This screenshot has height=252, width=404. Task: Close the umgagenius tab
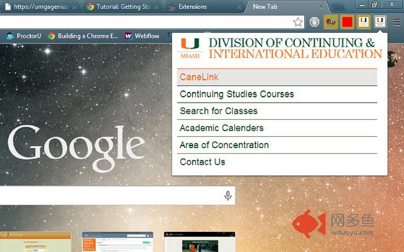coord(74,8)
